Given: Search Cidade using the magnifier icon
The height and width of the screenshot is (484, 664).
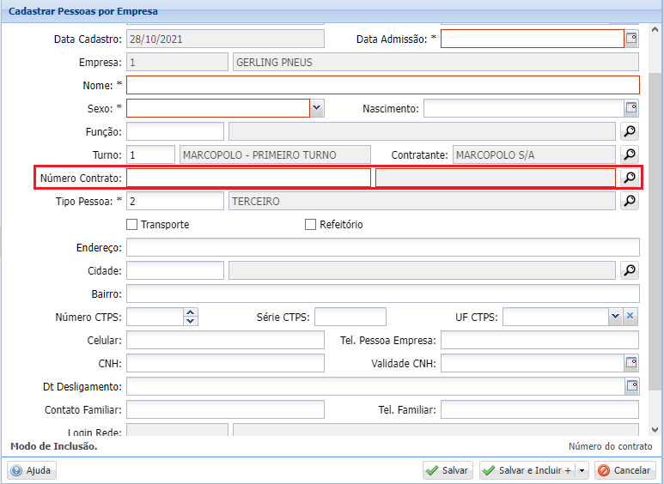Looking at the screenshot, I should 630,270.
